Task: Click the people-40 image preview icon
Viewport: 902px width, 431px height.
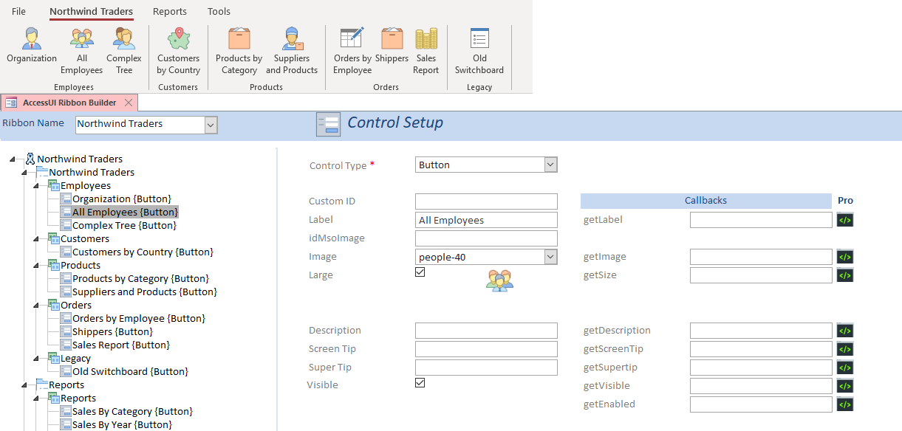Action: 499,280
